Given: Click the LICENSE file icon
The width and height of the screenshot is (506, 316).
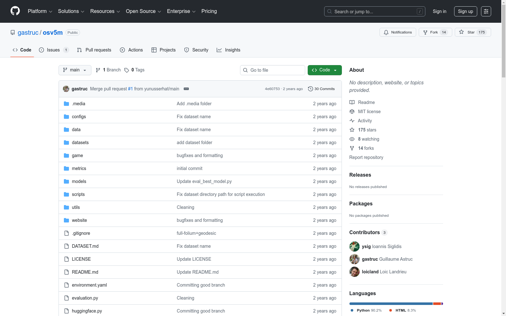Looking at the screenshot, I should tap(66, 259).
